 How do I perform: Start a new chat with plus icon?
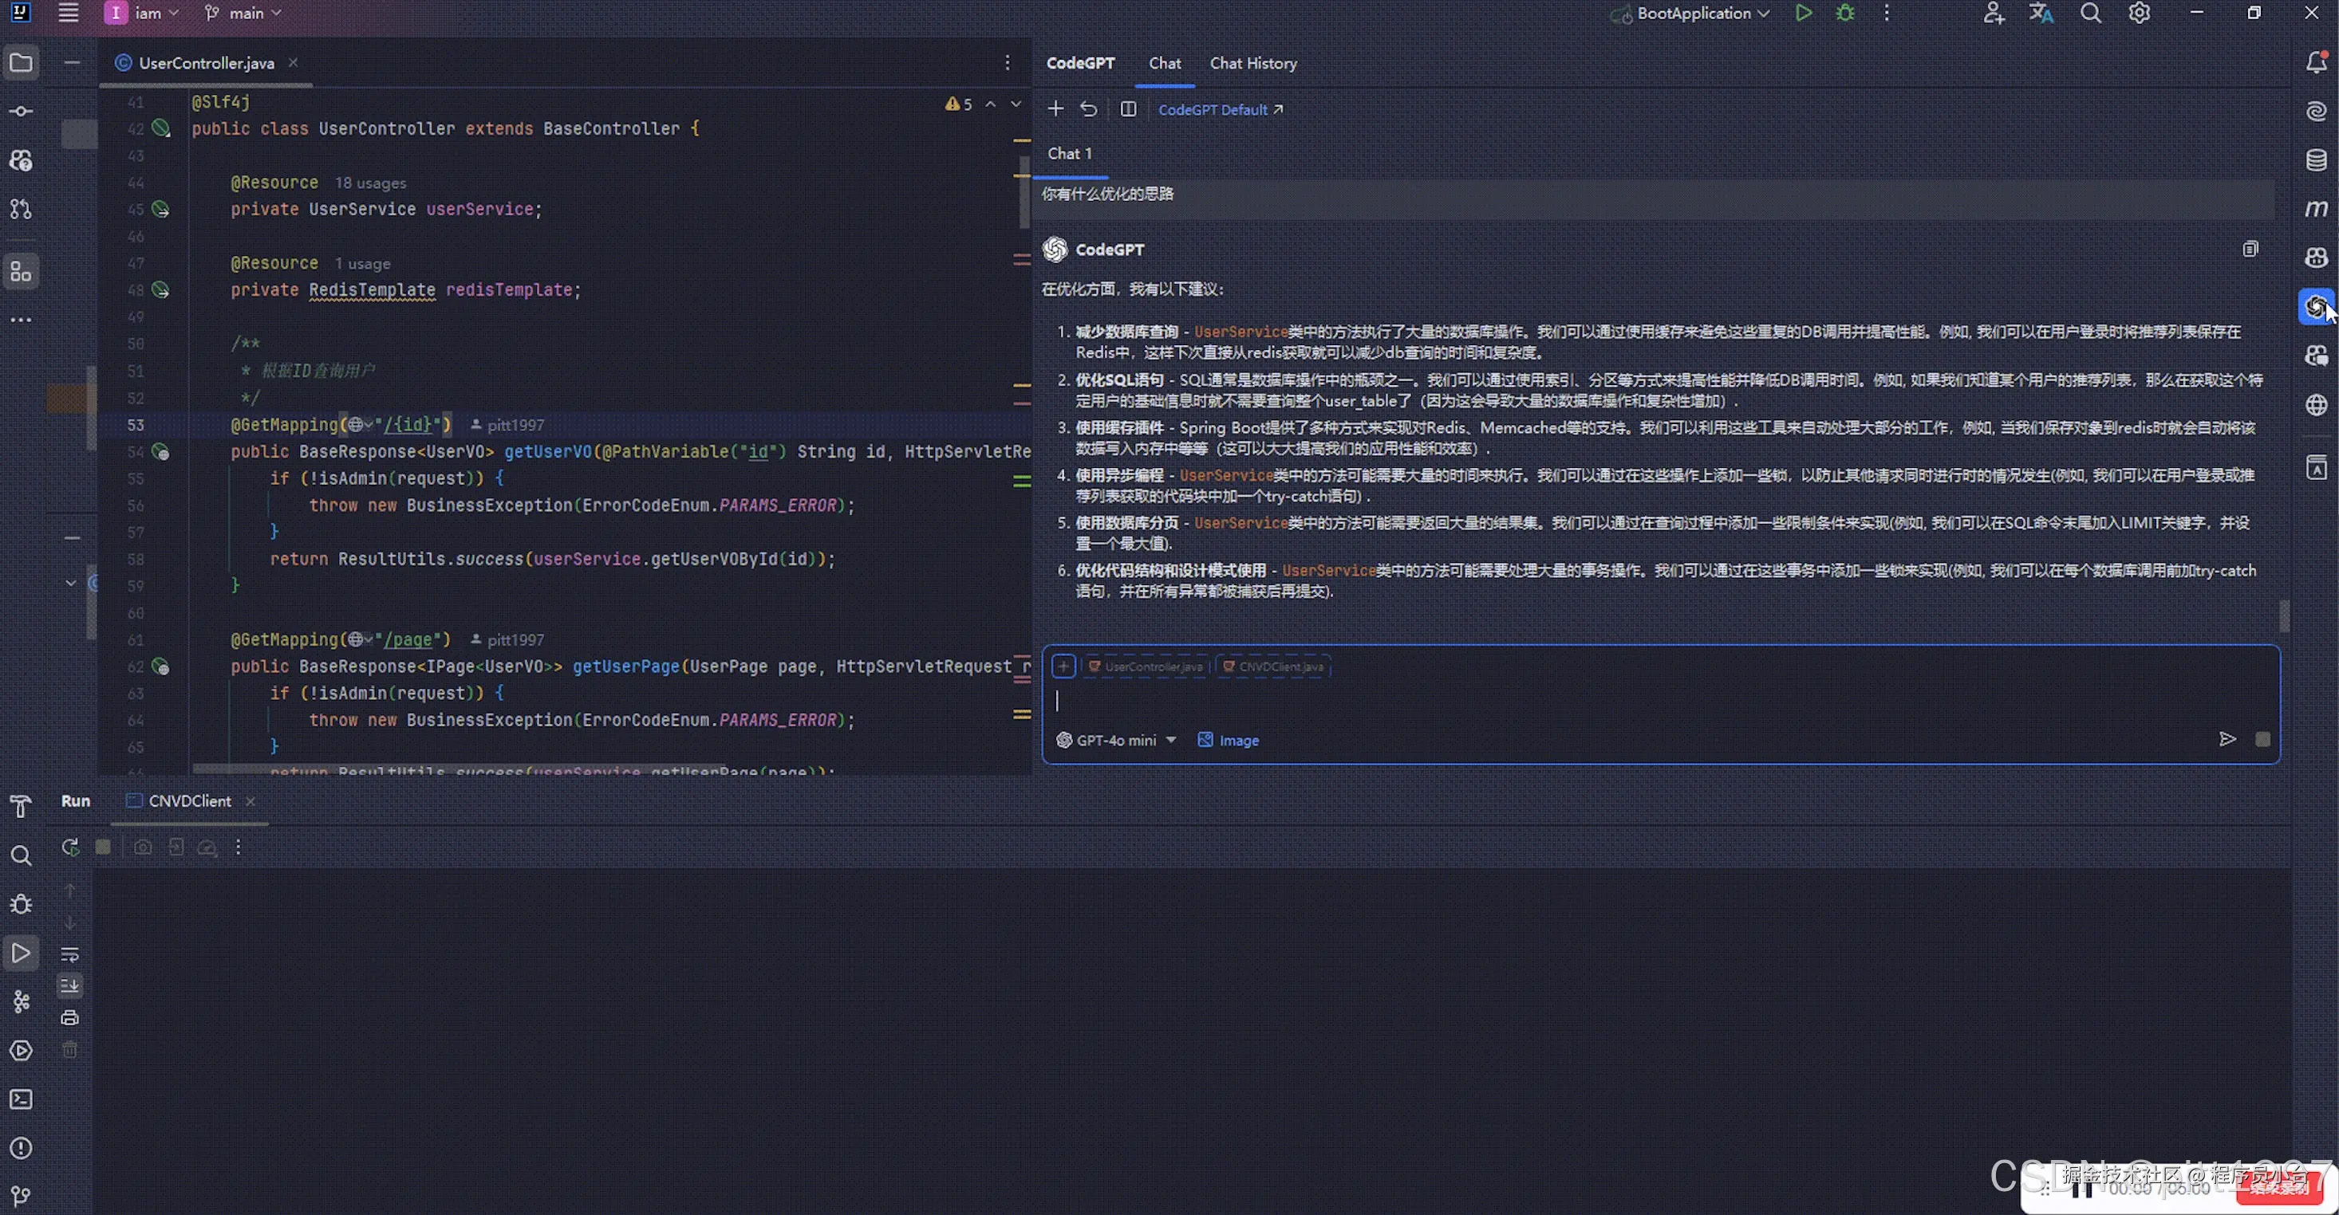click(1055, 109)
